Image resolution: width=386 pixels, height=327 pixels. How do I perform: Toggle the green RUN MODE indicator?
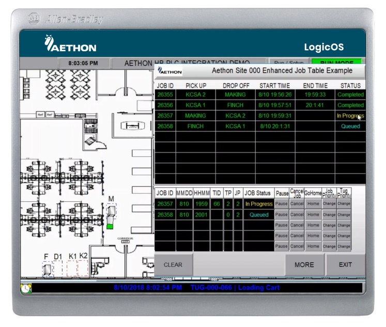coord(337,62)
